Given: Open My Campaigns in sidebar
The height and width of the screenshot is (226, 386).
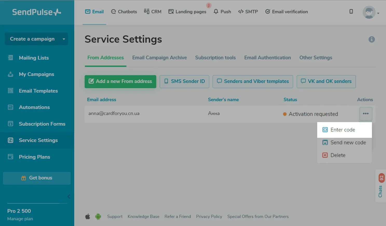Looking at the screenshot, I should (x=36, y=74).
